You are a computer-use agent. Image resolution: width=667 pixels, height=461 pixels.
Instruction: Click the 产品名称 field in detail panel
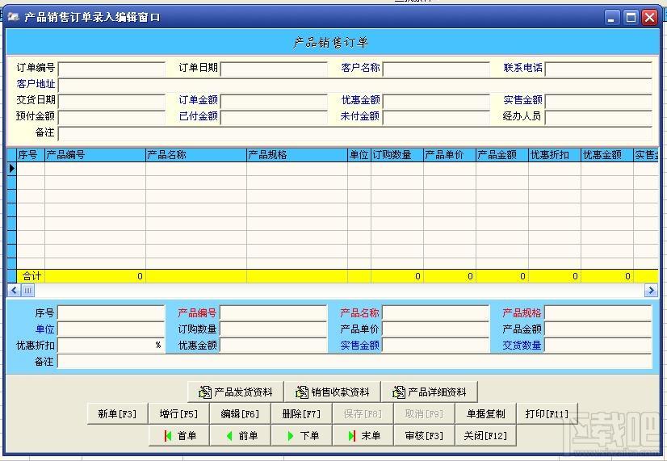pyautogui.click(x=435, y=313)
